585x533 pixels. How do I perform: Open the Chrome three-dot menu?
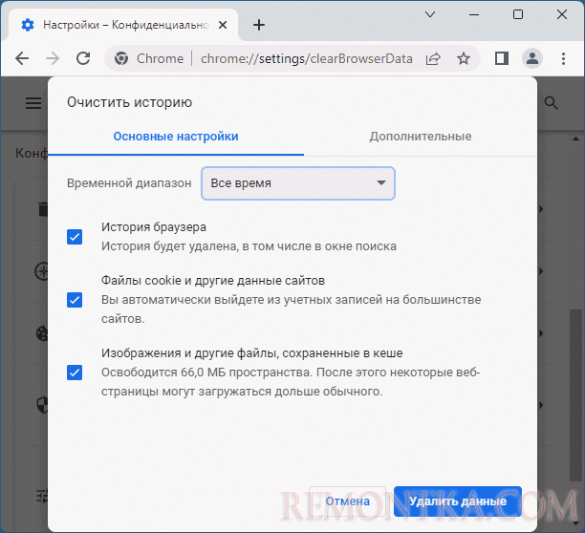click(x=563, y=58)
